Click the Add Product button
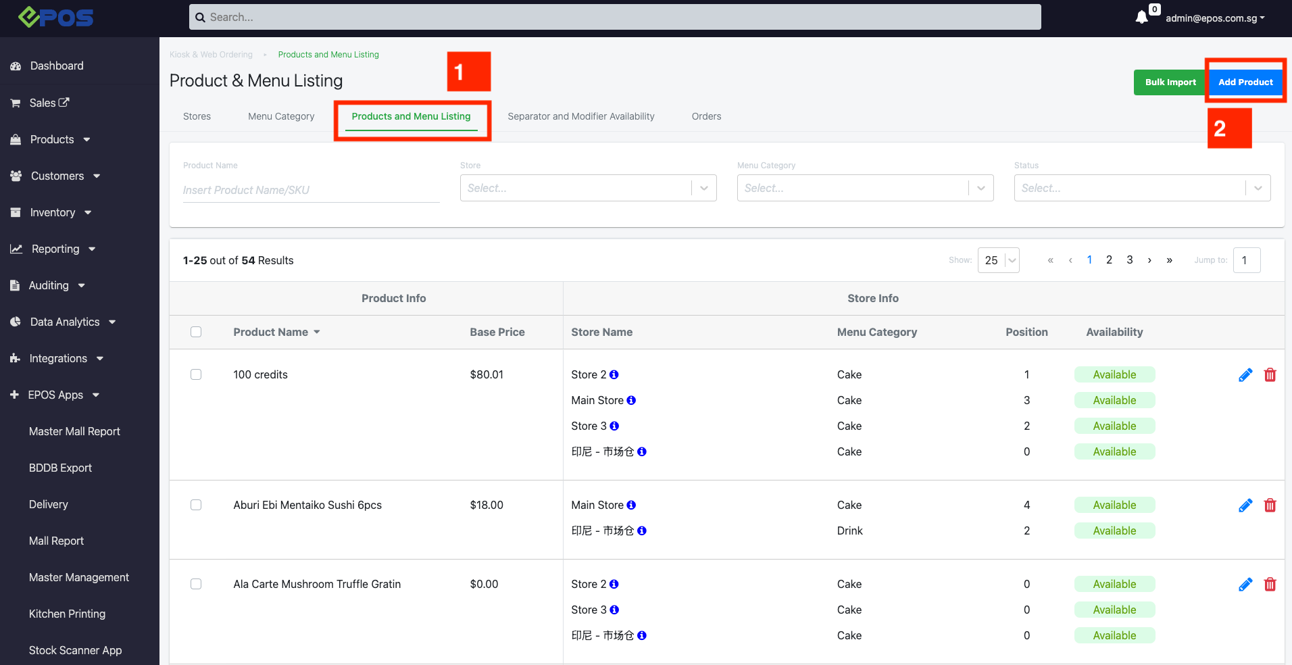 coord(1245,82)
